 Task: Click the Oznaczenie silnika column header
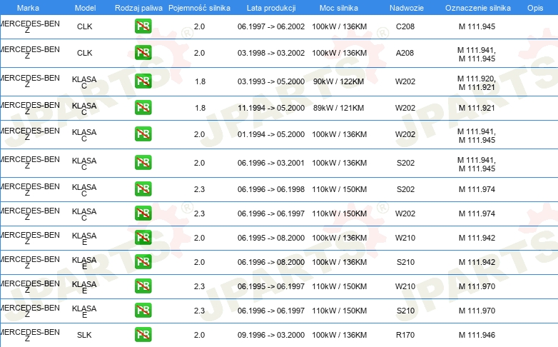[477, 8]
